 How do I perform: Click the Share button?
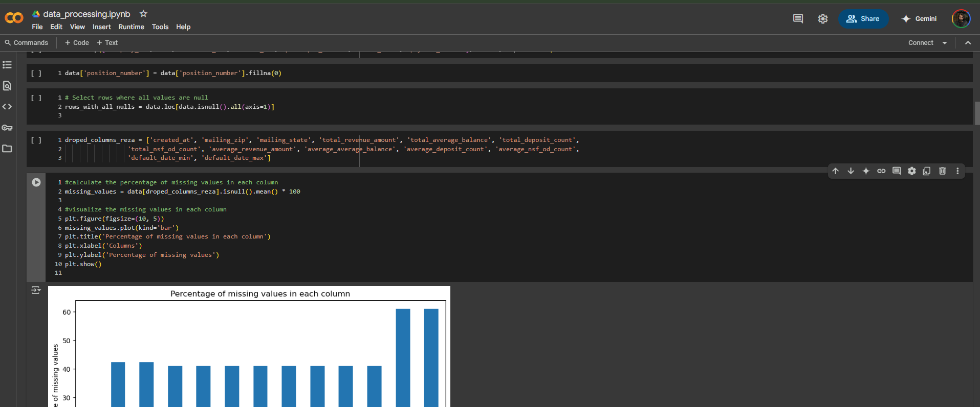[863, 19]
